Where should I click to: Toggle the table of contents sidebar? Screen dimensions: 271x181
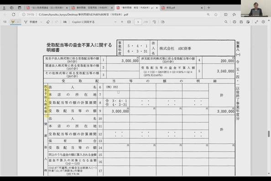click(x=5, y=22)
